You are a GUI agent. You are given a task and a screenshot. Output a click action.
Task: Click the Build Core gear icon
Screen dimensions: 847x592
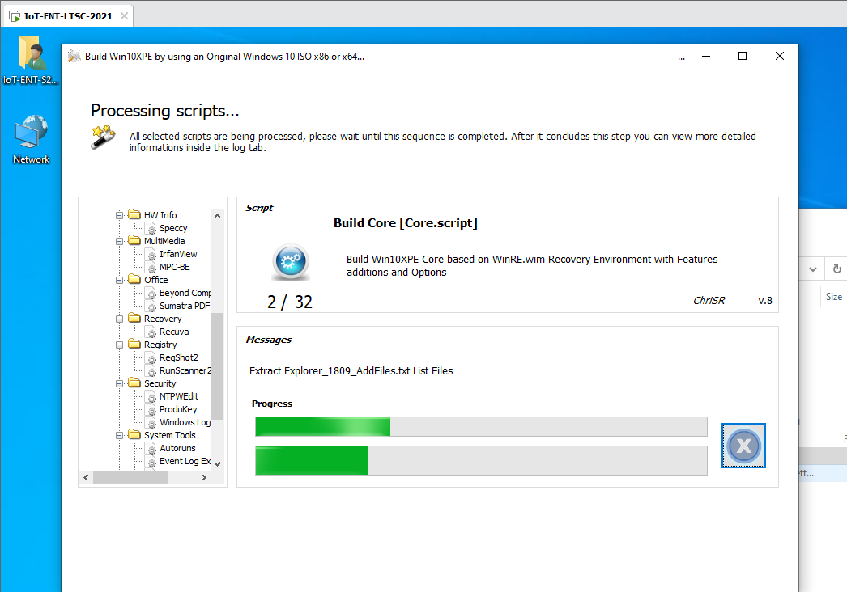coord(291,262)
